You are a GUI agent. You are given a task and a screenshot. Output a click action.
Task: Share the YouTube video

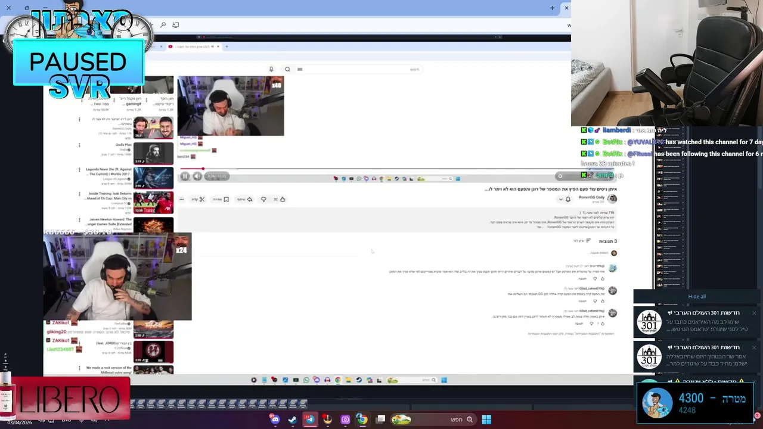coord(246,199)
